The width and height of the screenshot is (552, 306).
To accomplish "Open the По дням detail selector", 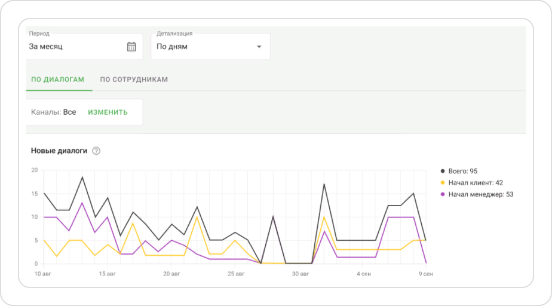I will pos(203,47).
